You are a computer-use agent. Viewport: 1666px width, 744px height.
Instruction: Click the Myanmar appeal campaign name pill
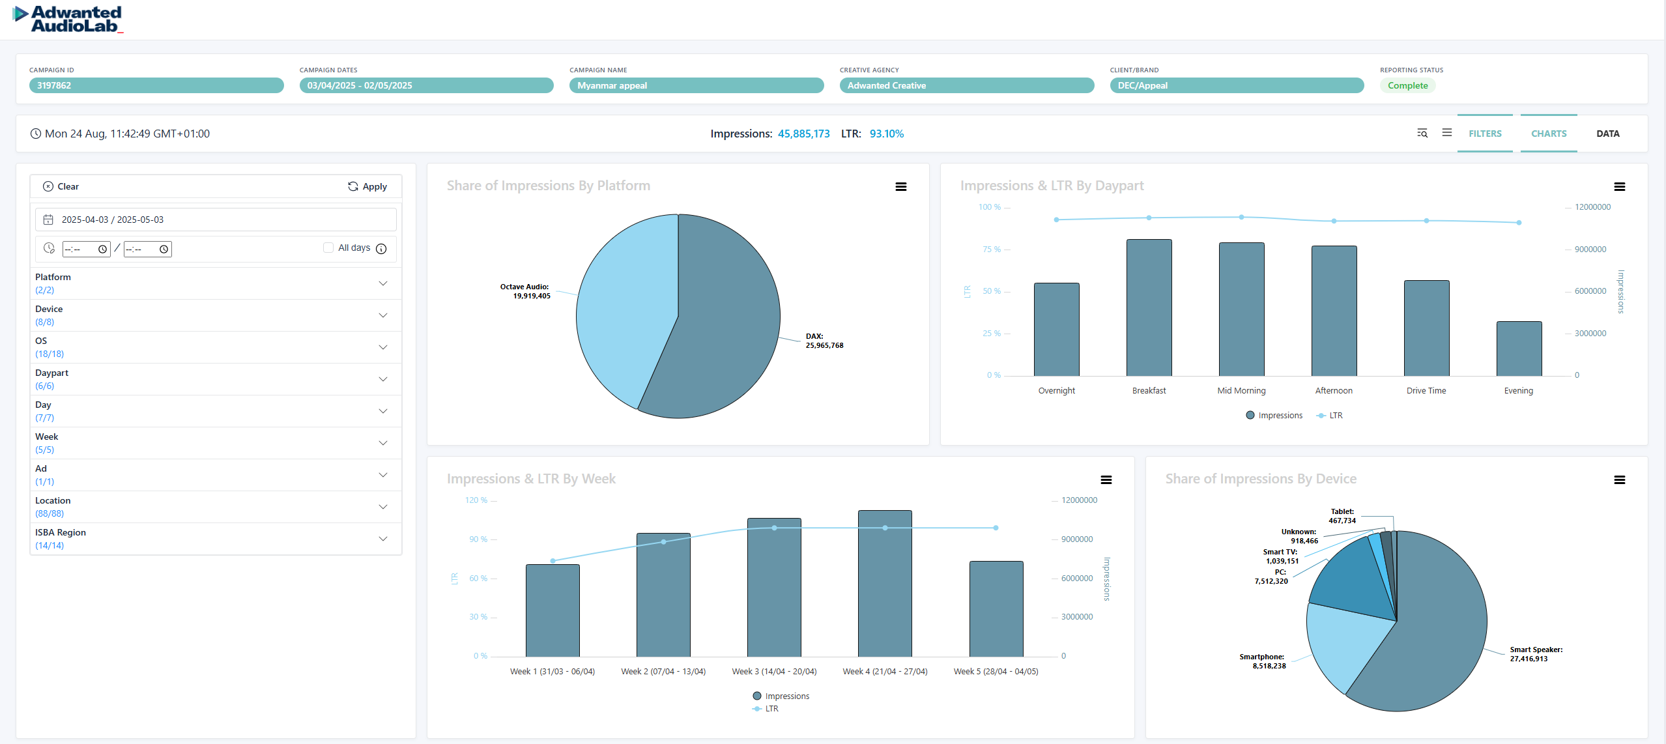point(697,85)
